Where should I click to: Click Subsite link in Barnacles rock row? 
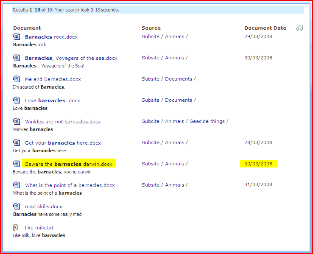(x=150, y=36)
